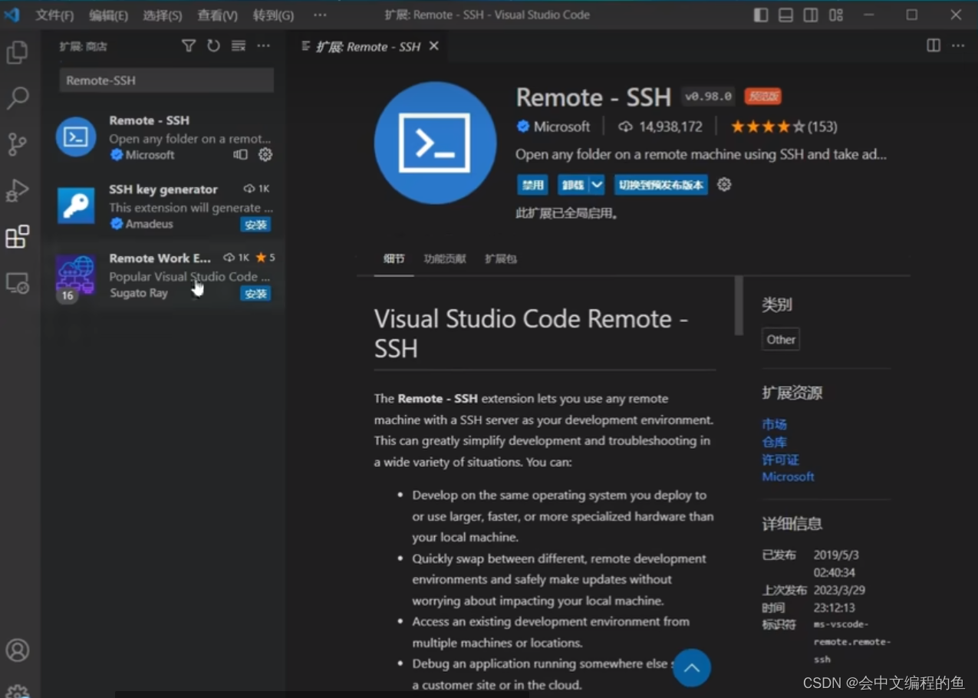Open settings gear beside pre-release switch button
The width and height of the screenshot is (978, 698).
[x=724, y=185]
